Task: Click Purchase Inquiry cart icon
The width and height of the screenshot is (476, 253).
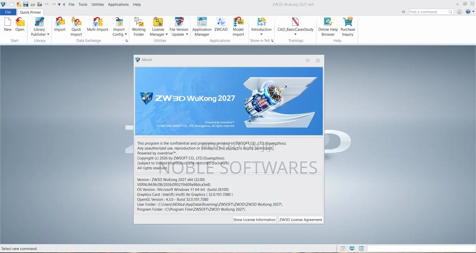Action: tap(348, 22)
